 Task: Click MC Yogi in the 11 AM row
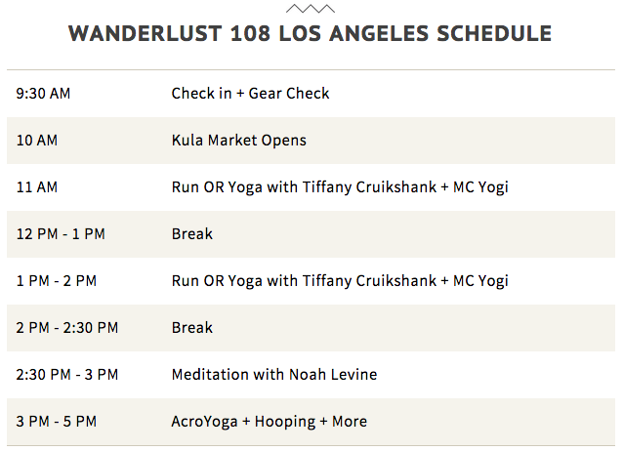pyautogui.click(x=480, y=187)
